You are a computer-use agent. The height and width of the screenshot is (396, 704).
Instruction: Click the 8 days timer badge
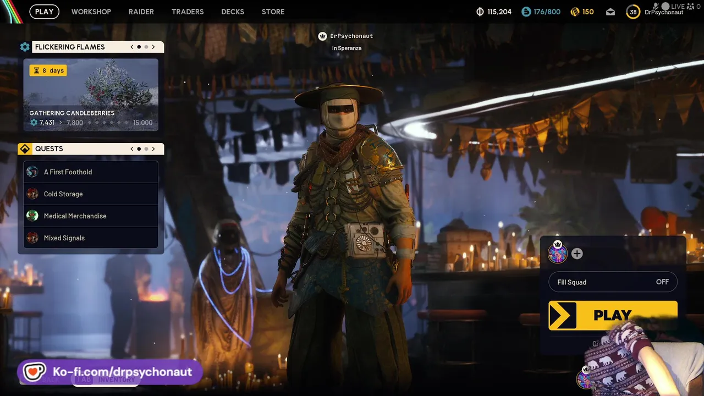click(48, 70)
